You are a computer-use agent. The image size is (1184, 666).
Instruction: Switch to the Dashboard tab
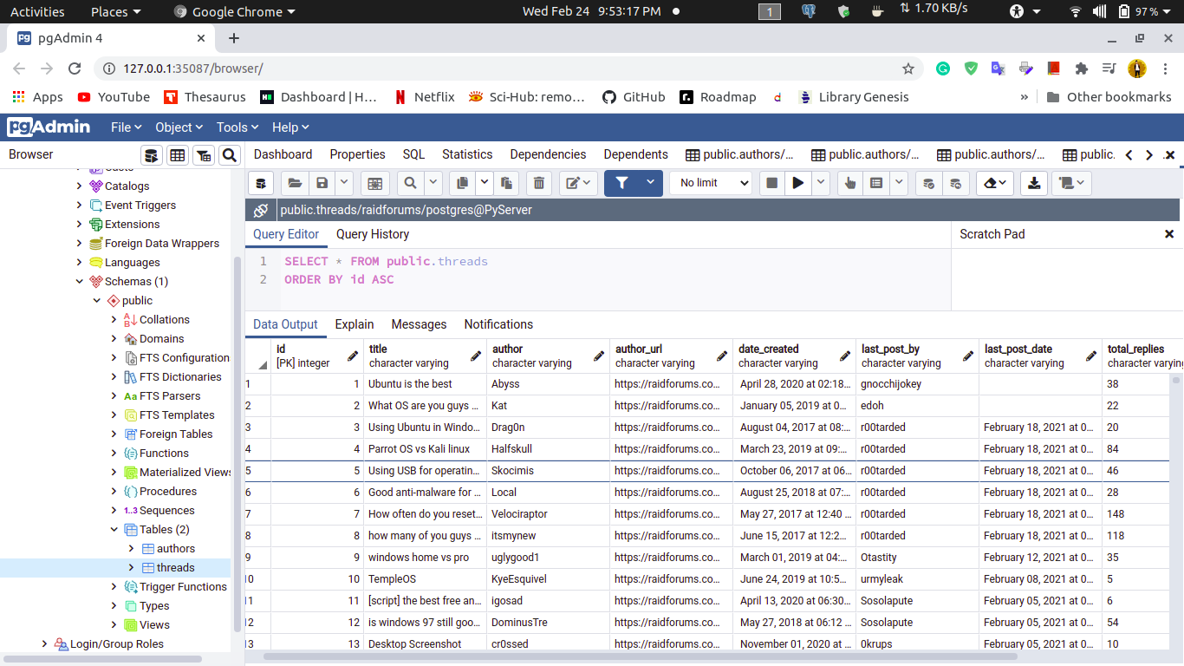point(283,154)
